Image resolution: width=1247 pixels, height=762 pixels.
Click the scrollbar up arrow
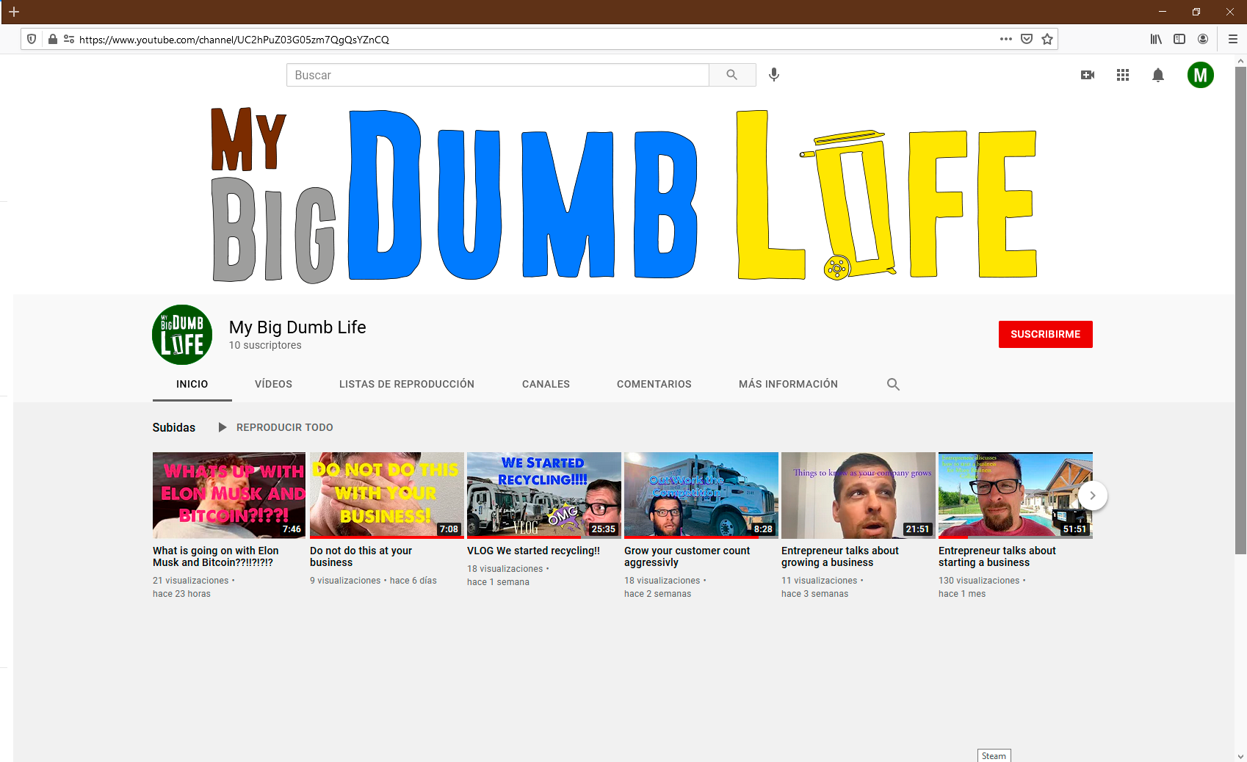click(1240, 61)
